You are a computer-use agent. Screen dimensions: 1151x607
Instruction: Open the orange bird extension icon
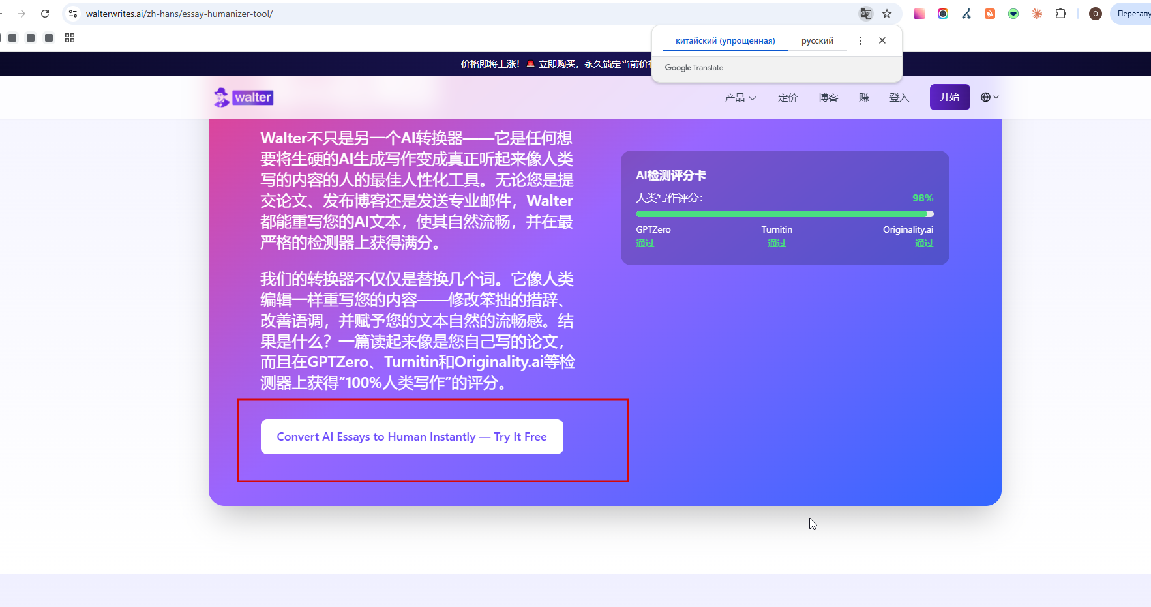[990, 14]
